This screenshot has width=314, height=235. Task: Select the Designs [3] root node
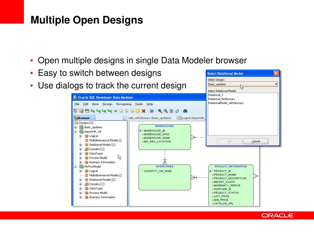(x=86, y=123)
